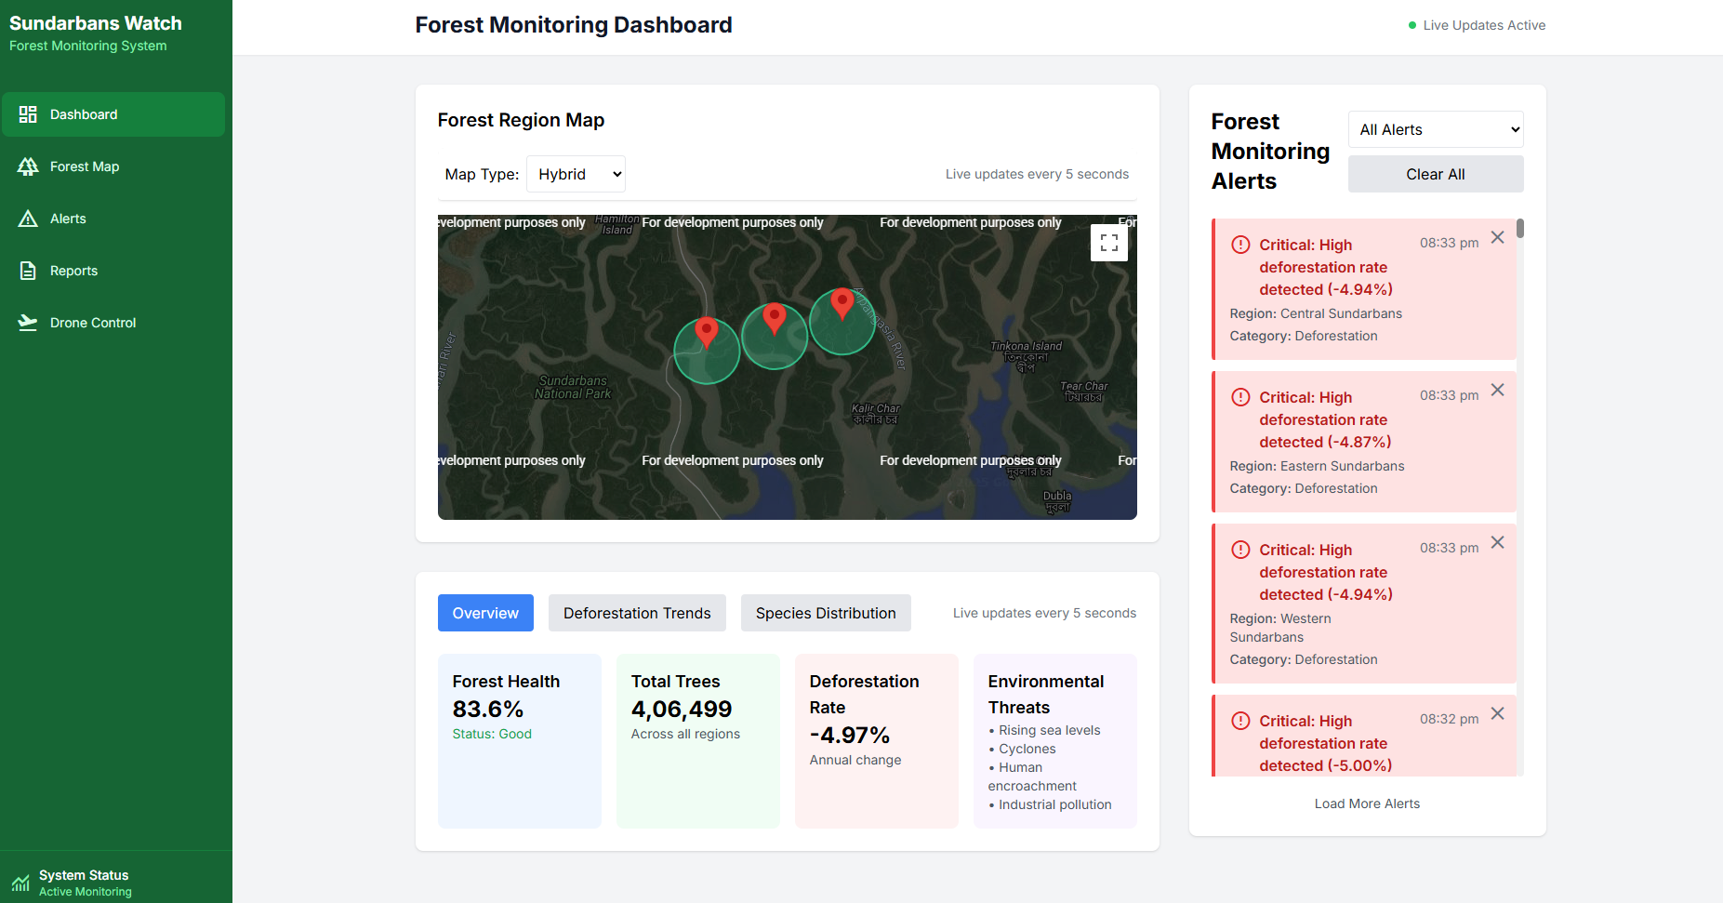Screen dimensions: 1723x903
Task: Dismiss the Central Sundarbans deforestation alert
Action: point(1497,238)
